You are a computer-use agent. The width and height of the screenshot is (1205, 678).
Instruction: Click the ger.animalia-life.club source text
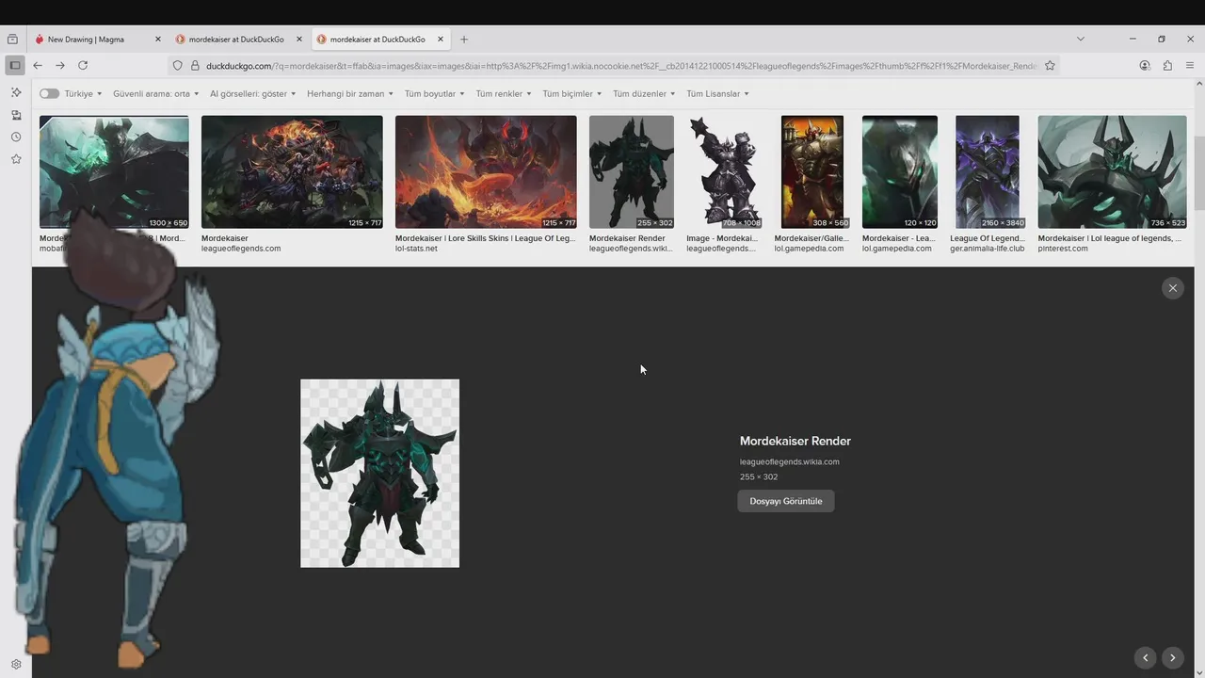[988, 249]
